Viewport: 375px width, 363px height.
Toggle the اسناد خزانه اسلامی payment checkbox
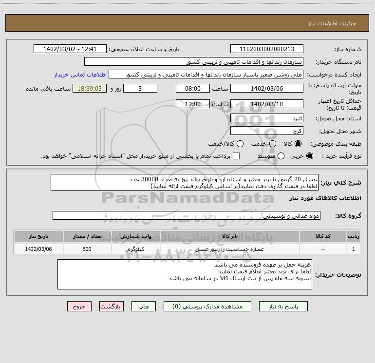[x=236, y=156]
